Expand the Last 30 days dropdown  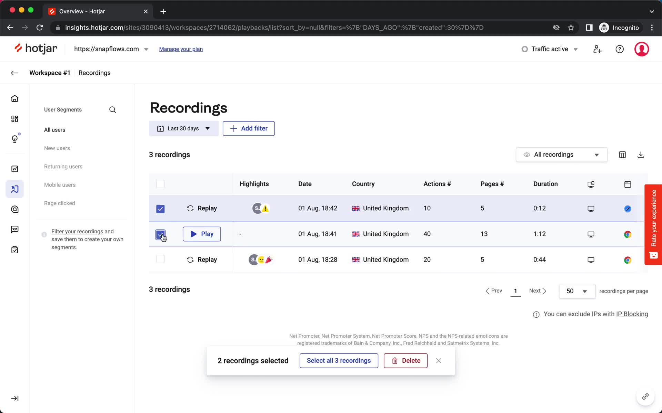coord(183,128)
